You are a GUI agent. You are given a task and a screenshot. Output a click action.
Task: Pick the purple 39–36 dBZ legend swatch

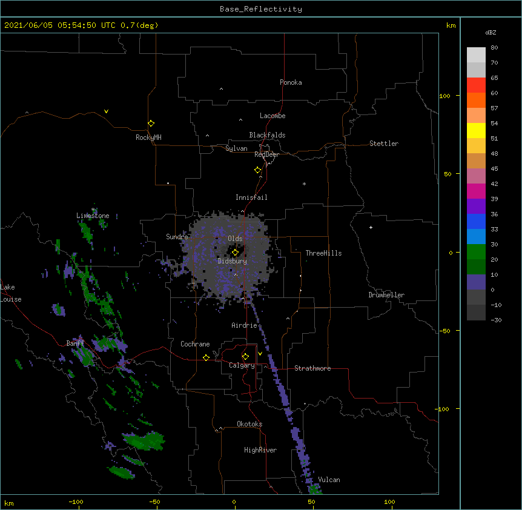pyautogui.click(x=476, y=207)
